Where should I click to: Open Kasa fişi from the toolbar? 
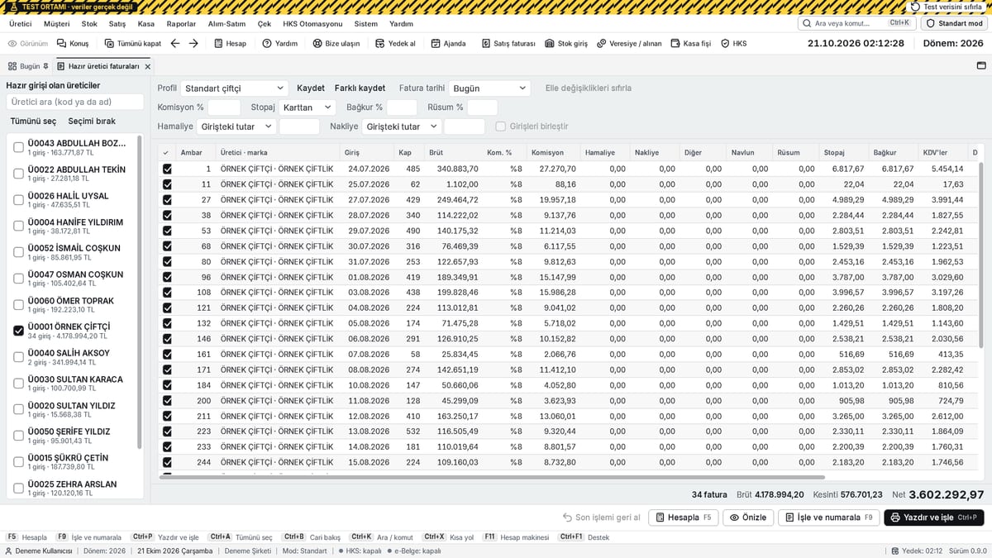coord(691,43)
